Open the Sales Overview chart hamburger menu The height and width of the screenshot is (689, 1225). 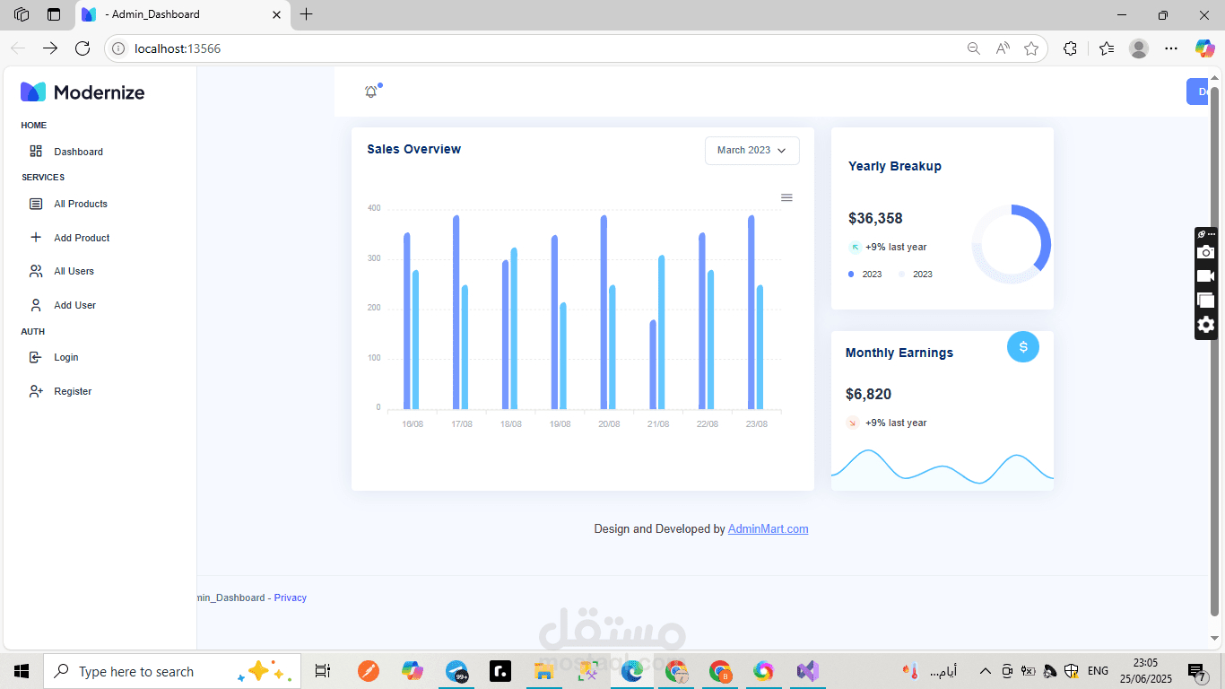pyautogui.click(x=786, y=197)
